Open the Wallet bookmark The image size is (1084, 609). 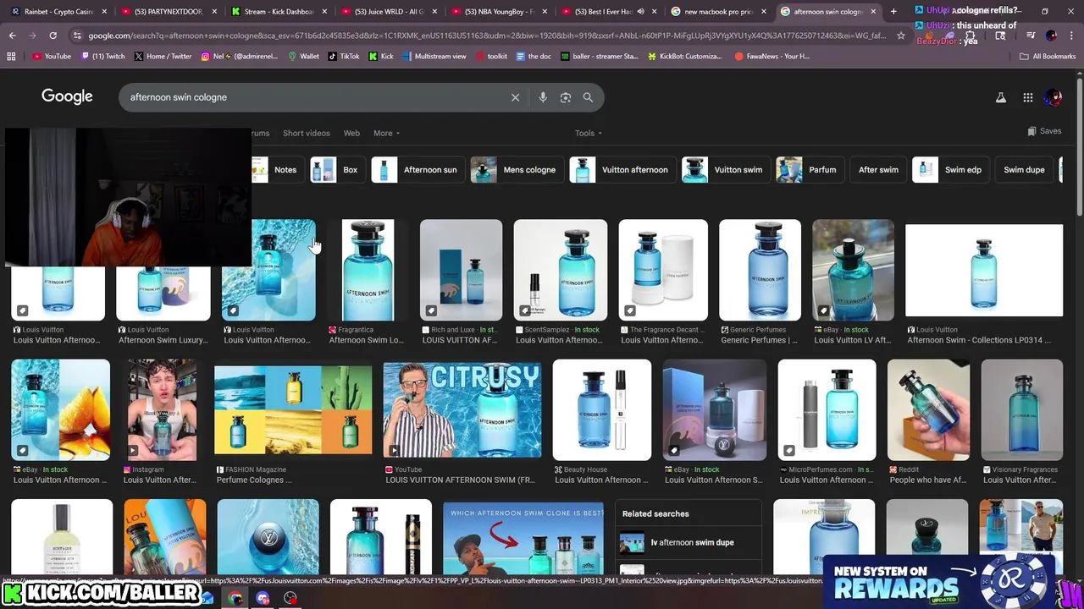coord(303,56)
